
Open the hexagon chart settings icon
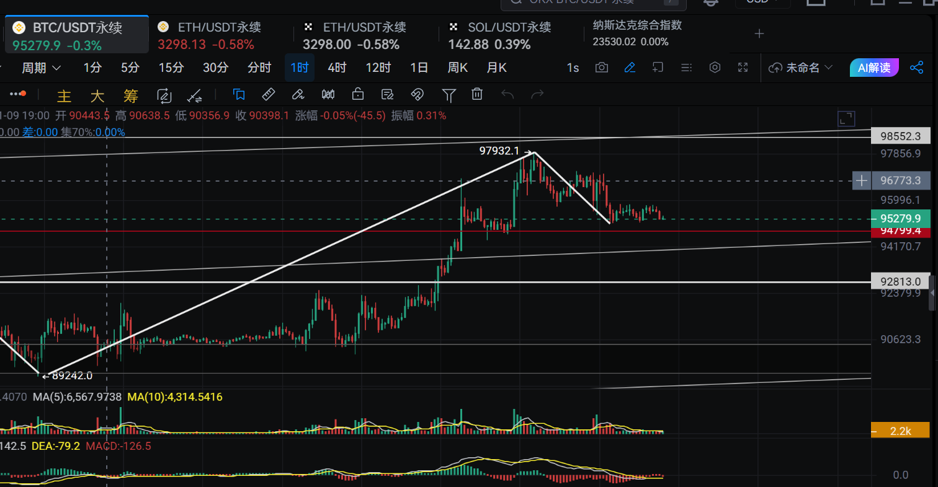click(715, 68)
